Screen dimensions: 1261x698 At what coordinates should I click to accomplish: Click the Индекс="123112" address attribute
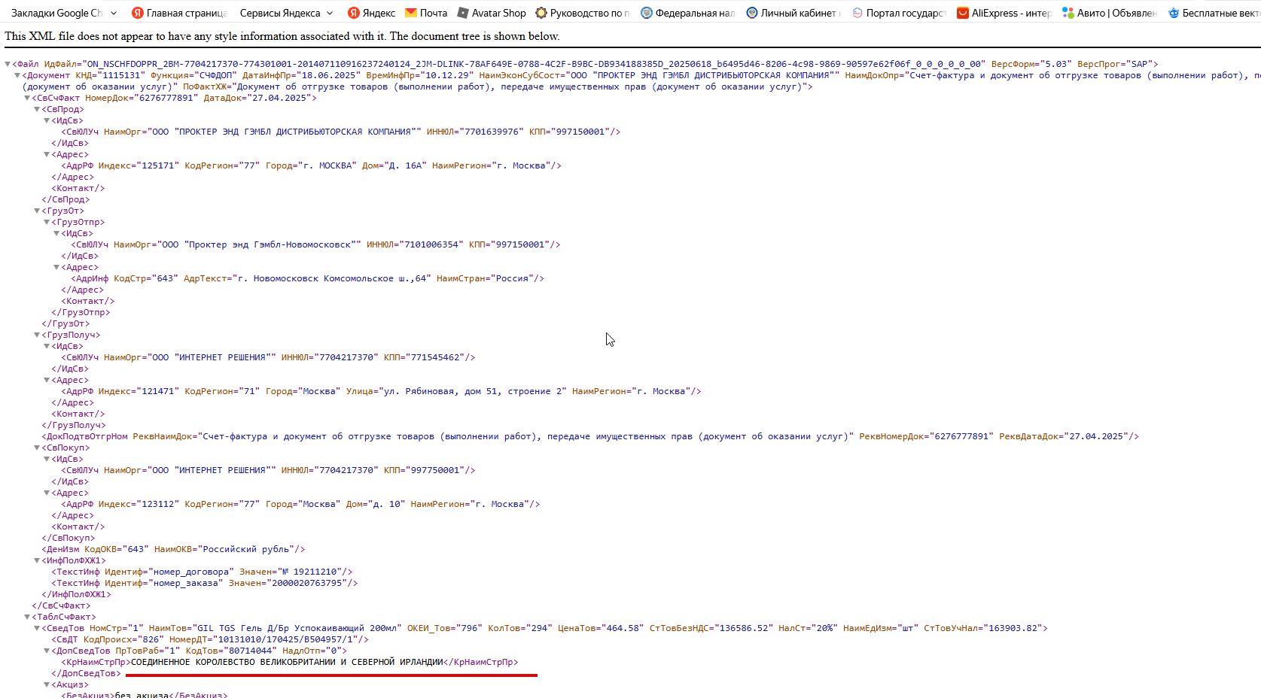click(x=139, y=505)
